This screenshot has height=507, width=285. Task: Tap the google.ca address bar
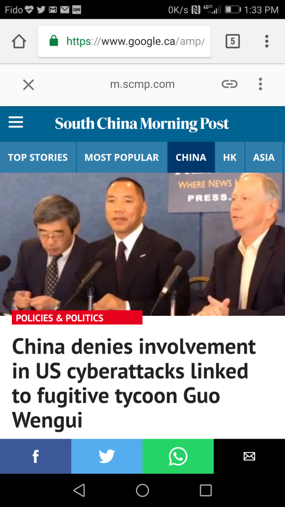click(x=124, y=42)
